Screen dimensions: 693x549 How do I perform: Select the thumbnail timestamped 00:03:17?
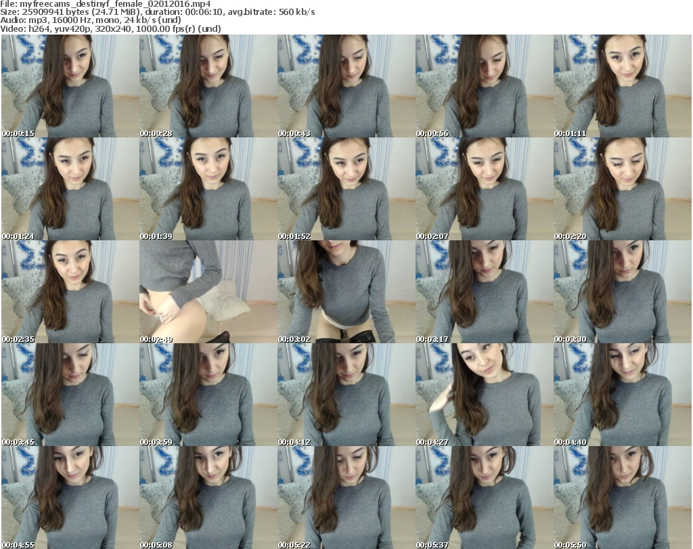tap(485, 292)
